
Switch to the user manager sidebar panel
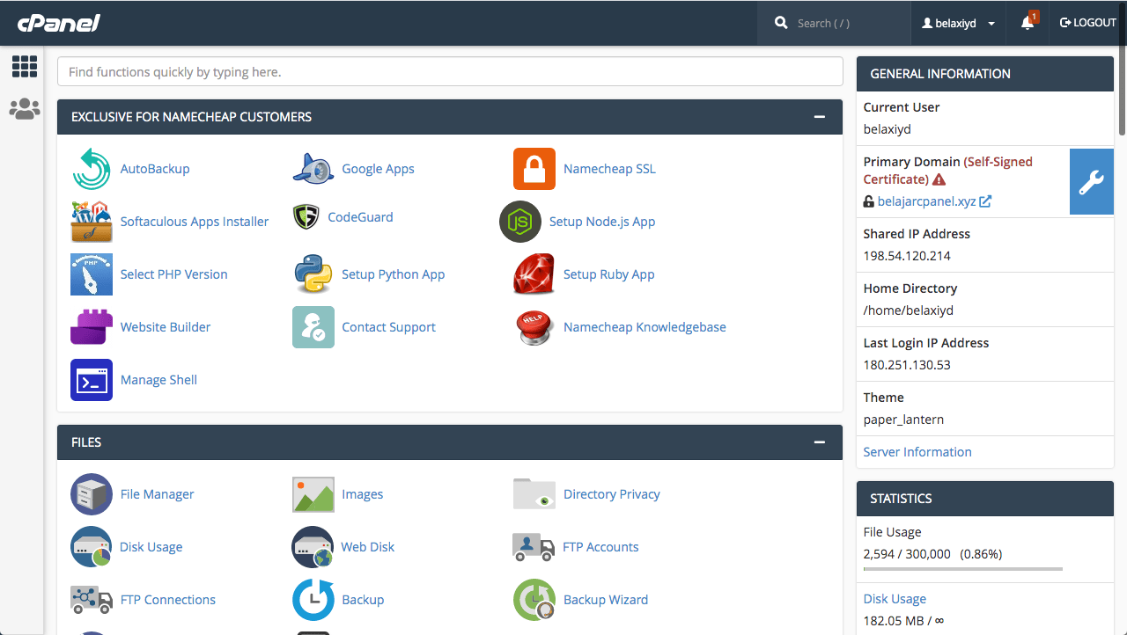24,108
